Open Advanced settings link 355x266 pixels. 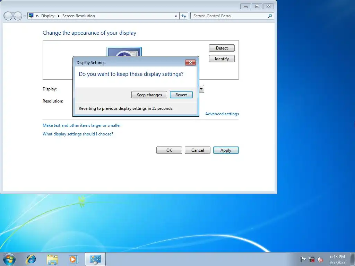222,114
